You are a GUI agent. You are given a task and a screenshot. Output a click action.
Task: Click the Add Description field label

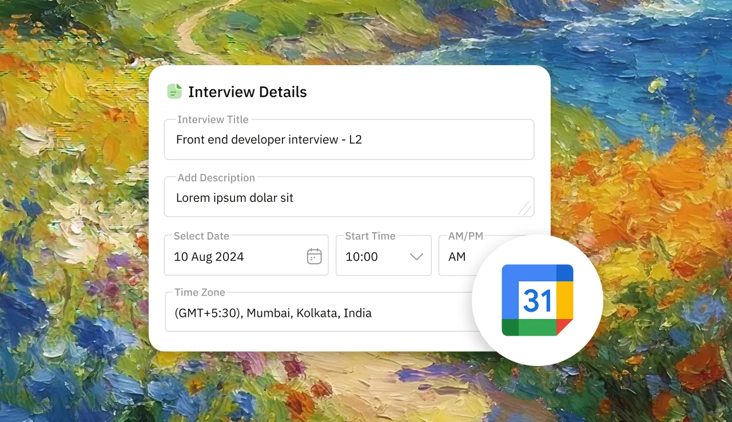[216, 178]
